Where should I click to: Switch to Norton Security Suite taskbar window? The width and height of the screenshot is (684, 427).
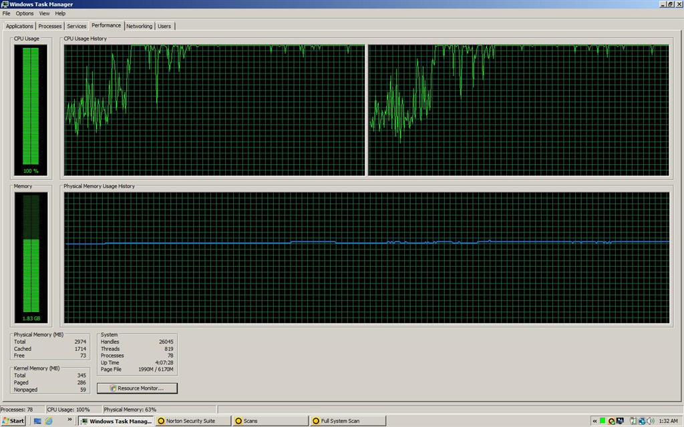point(193,421)
